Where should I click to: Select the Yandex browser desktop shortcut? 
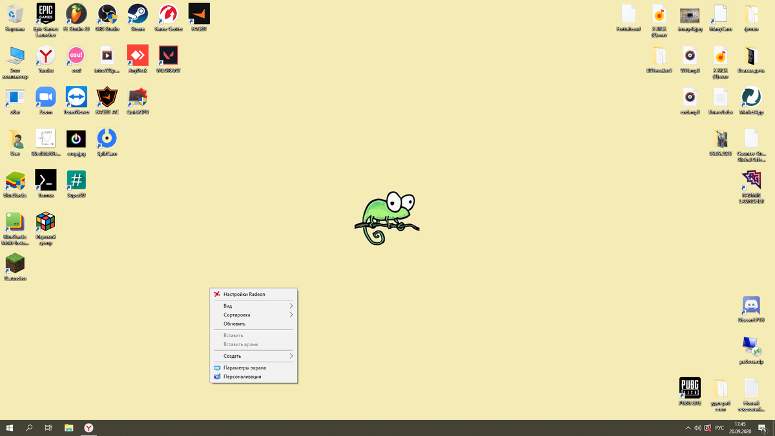pyautogui.click(x=45, y=59)
